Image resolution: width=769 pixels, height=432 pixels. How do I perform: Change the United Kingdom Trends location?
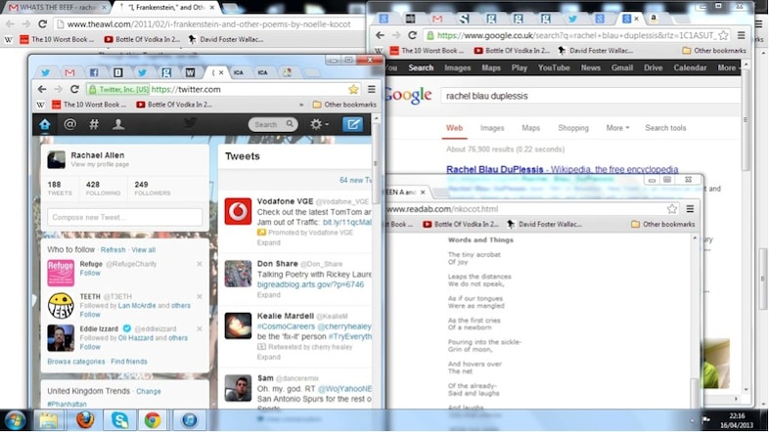coord(149,391)
